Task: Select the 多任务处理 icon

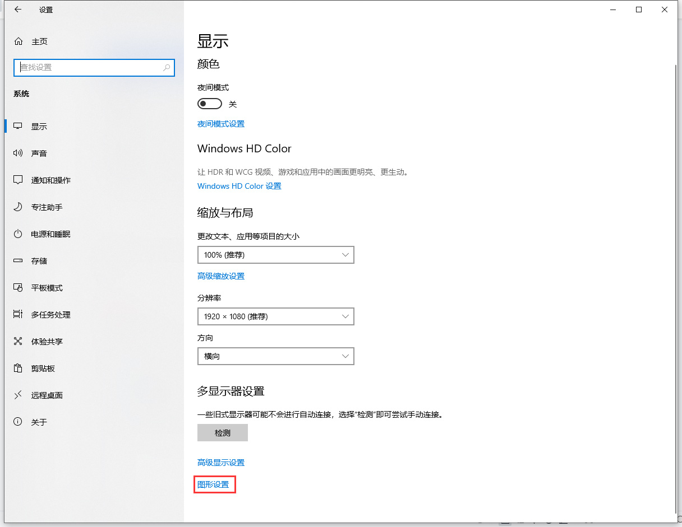Action: [x=19, y=315]
